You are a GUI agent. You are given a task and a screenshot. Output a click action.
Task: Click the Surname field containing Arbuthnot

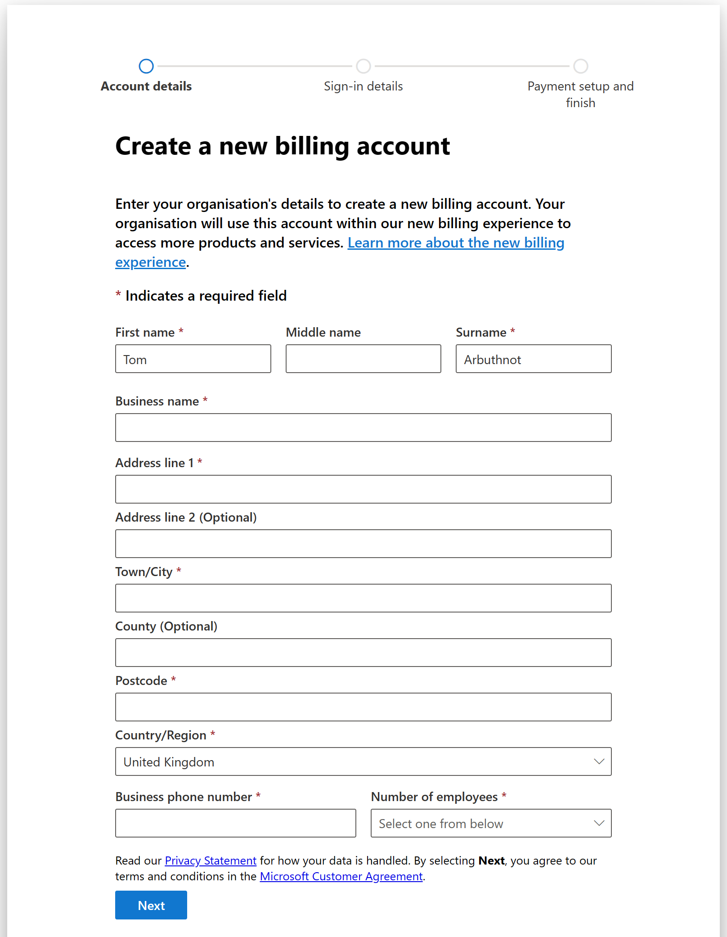[533, 359]
